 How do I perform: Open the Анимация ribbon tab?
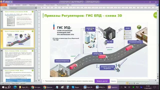[x=40, y=5]
